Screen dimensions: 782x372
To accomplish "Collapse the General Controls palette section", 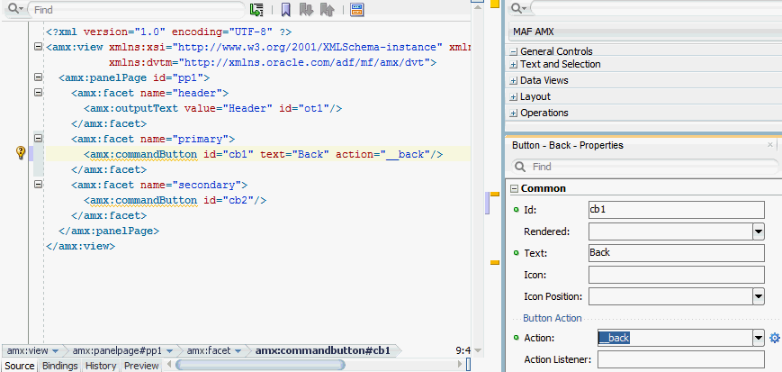I will point(513,51).
